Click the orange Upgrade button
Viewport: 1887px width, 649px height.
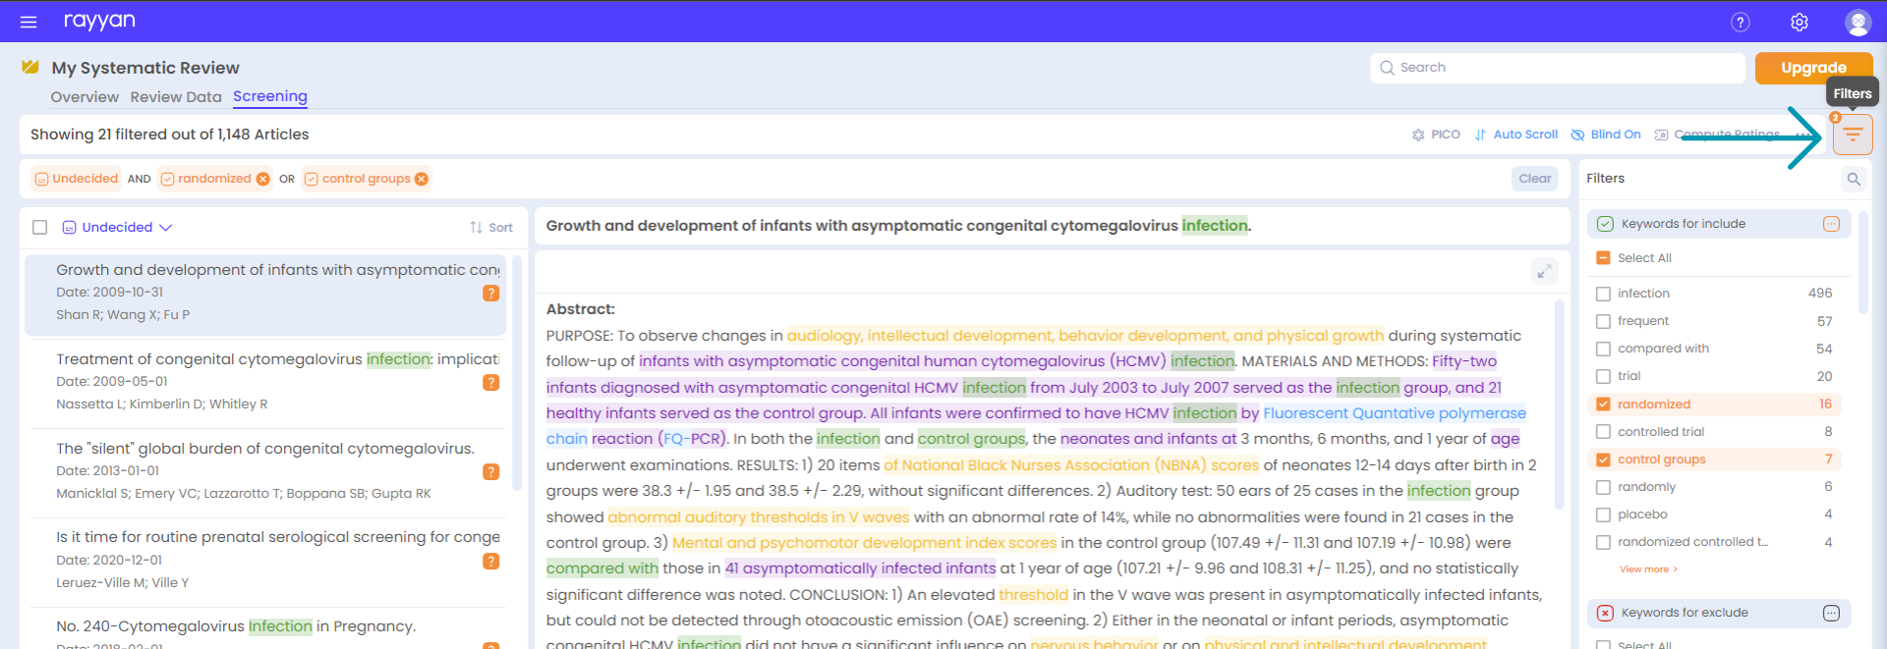1812,68
